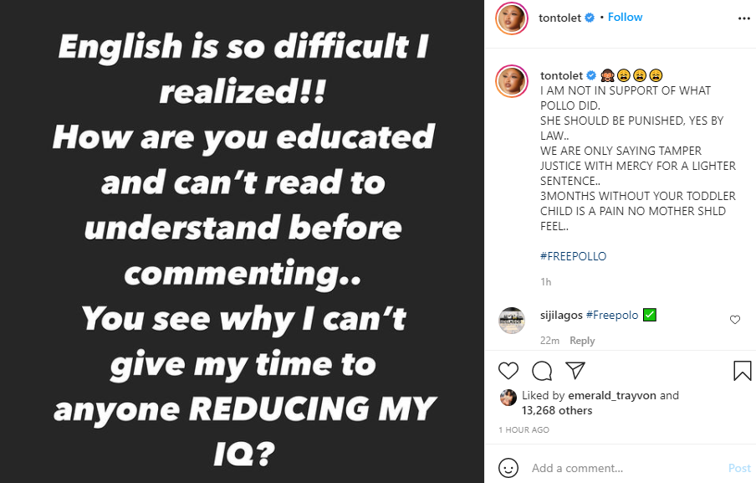The height and width of the screenshot is (483, 756).
Task: Open tontolet header profile picture
Action: pos(512,18)
